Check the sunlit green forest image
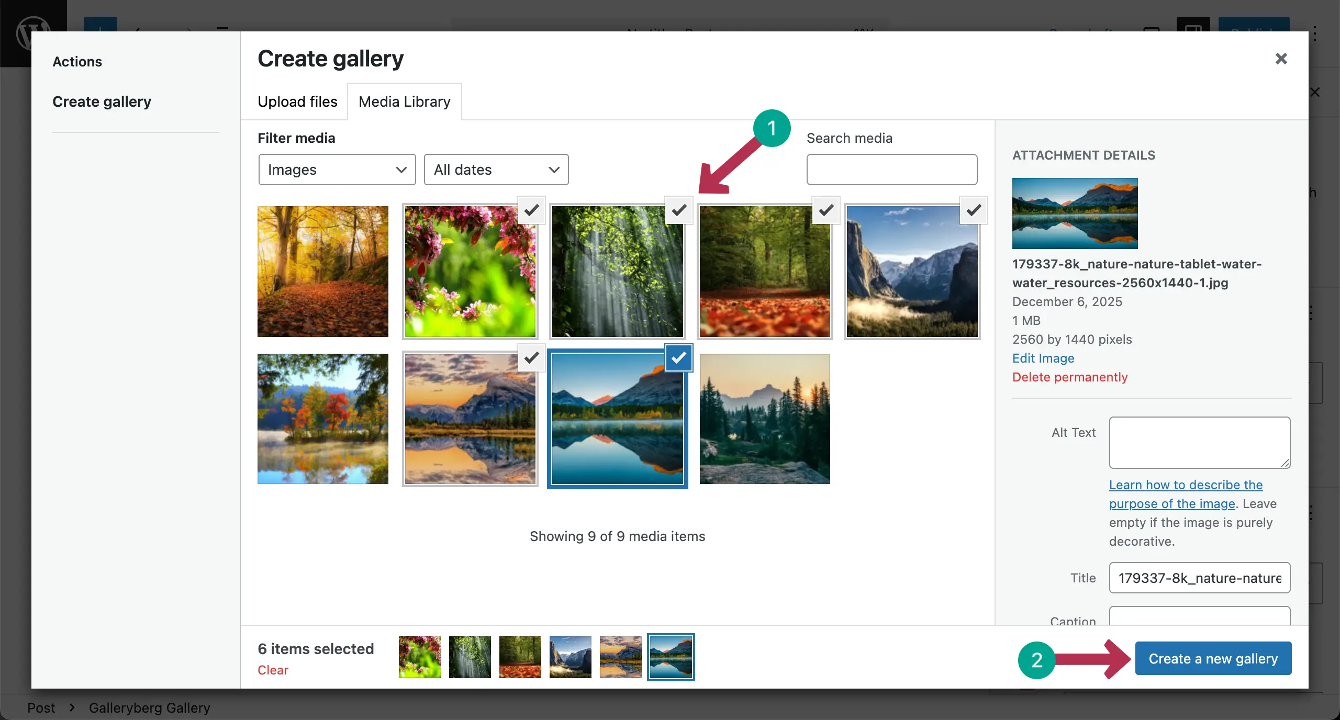 [678, 211]
